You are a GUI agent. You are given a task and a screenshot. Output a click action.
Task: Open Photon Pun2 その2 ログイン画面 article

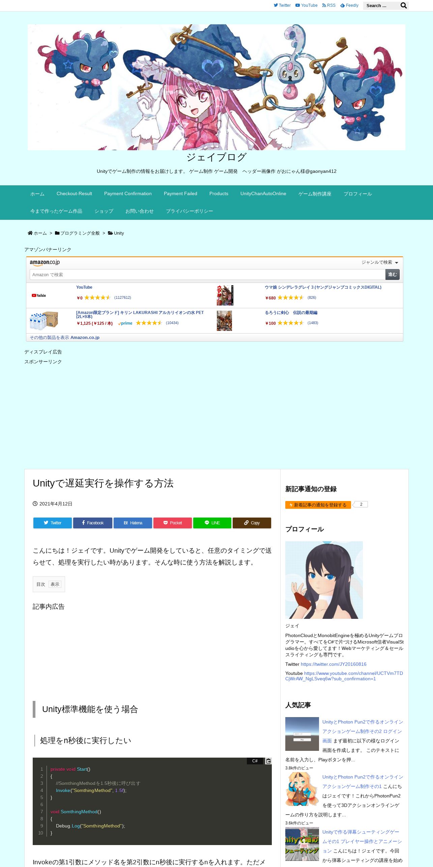click(x=363, y=731)
